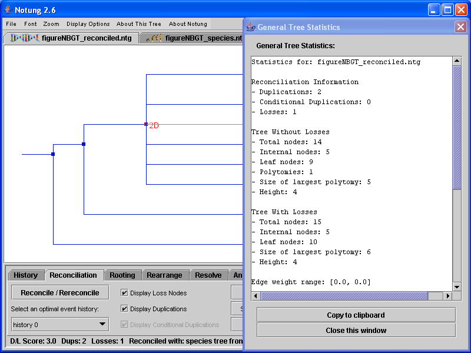
Task: Click the Java icon in statistics window title
Action: (x=251, y=27)
